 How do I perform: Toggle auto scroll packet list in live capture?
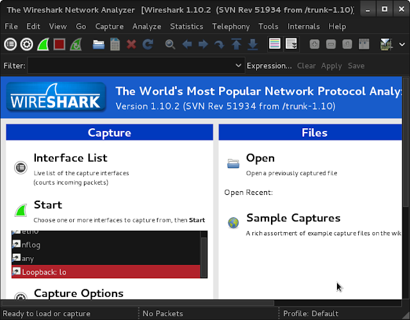[291, 44]
